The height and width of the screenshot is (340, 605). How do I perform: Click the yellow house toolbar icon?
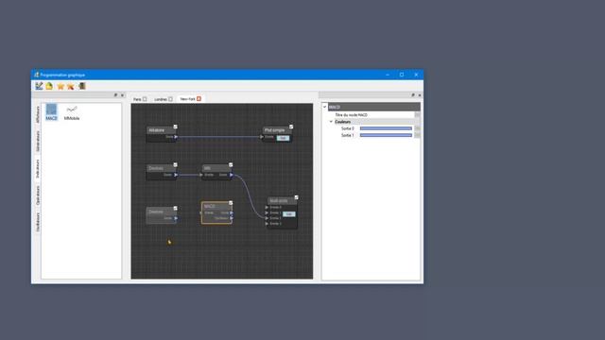(49, 86)
